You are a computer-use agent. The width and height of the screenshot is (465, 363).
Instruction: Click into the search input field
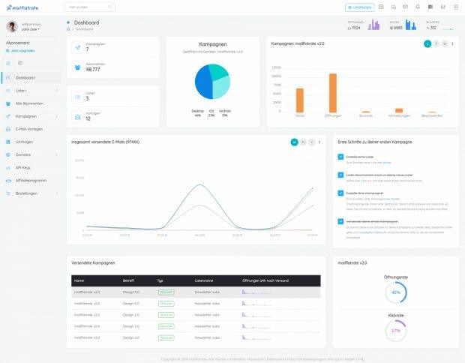(x=89, y=7)
